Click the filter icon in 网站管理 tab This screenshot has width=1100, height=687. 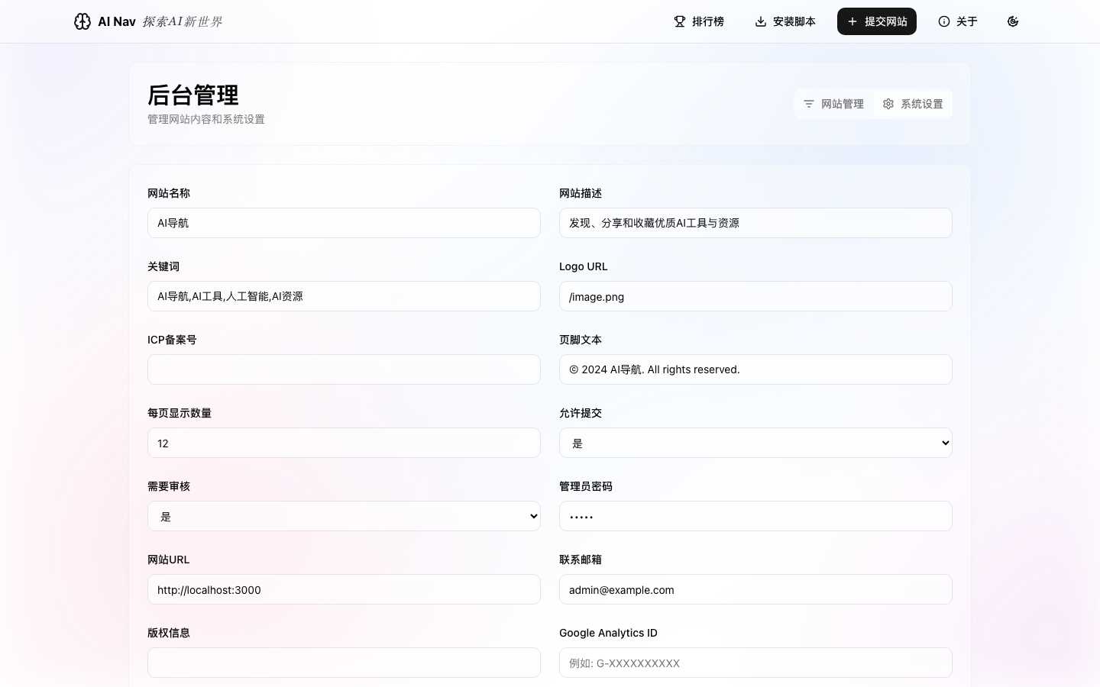[809, 104]
